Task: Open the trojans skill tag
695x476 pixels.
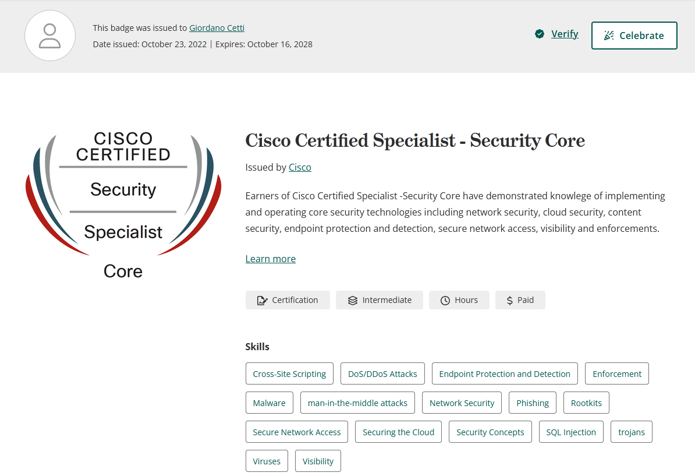Action: click(x=632, y=432)
